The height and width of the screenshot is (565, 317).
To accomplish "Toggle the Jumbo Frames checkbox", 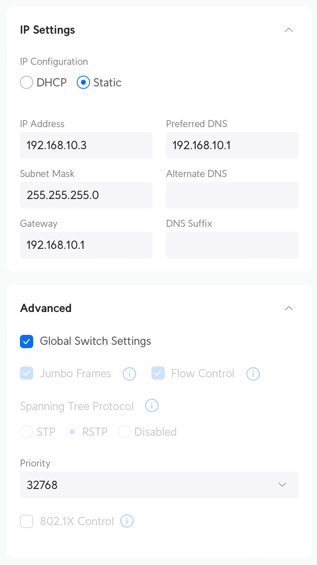I will point(27,373).
